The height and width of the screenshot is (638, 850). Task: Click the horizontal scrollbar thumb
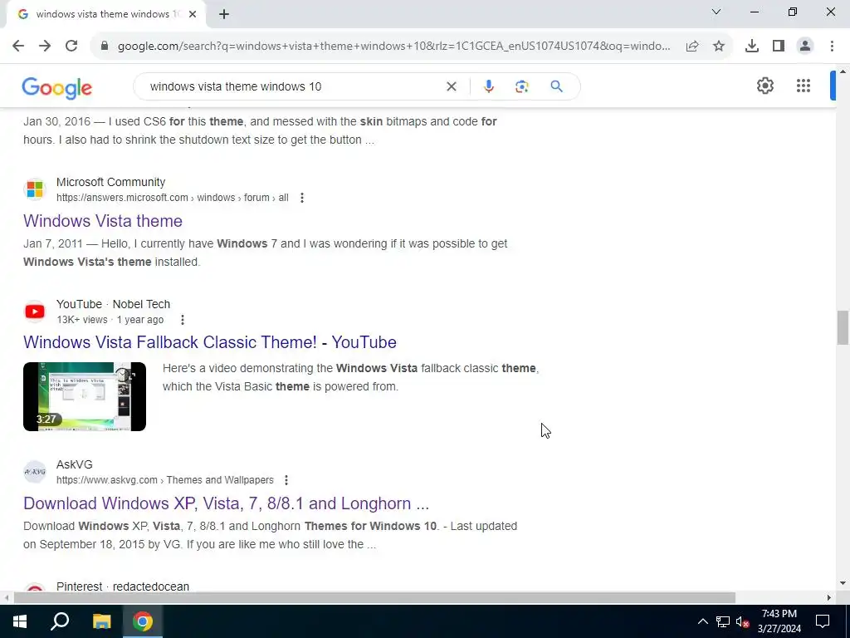click(x=374, y=598)
